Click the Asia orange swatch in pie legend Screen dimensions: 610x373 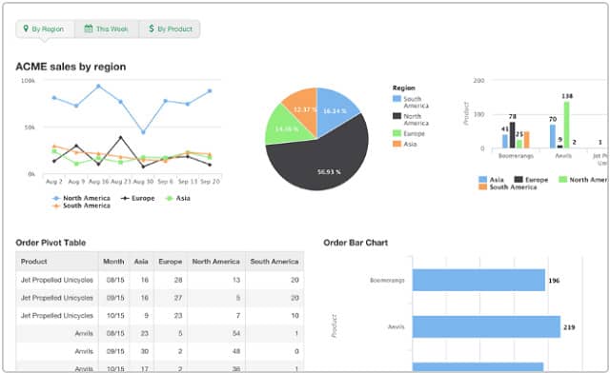pos(396,144)
